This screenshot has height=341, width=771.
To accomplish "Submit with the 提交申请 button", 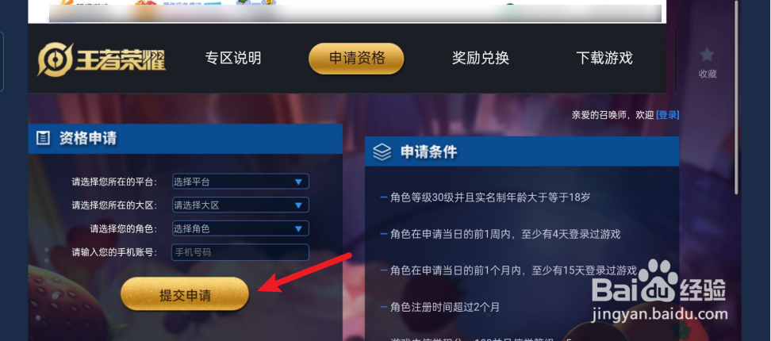I will [185, 294].
